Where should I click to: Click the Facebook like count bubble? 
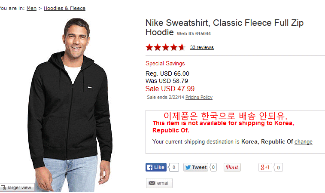174,167
